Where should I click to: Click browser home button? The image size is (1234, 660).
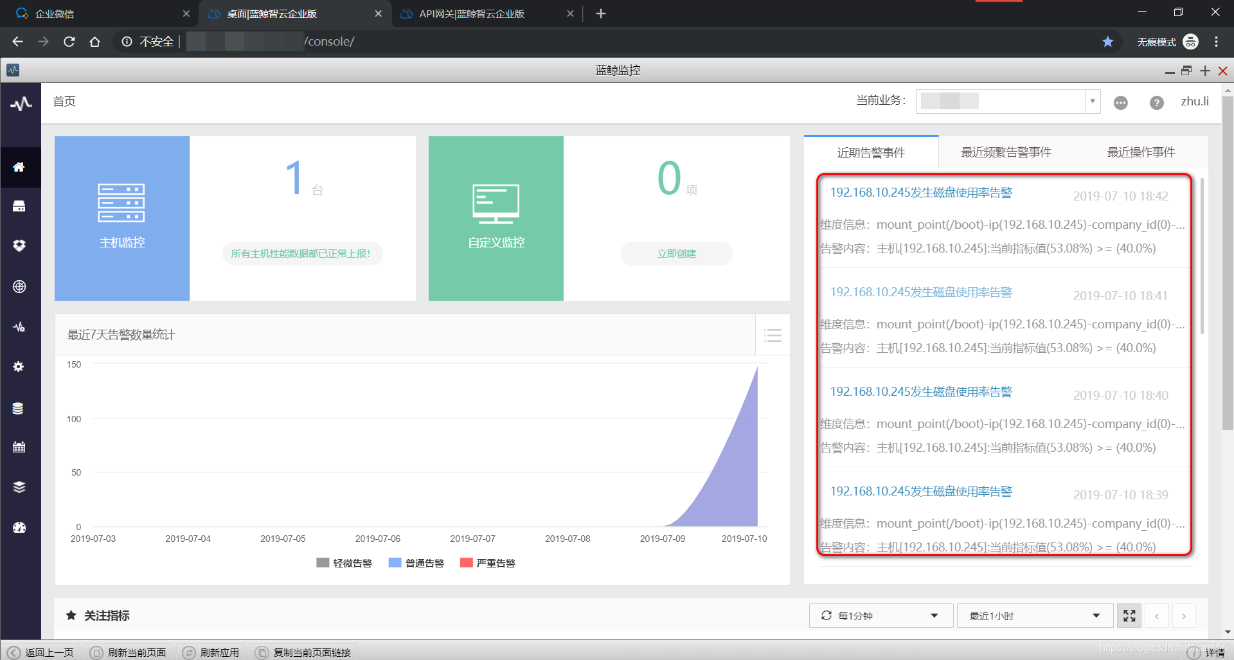point(95,42)
